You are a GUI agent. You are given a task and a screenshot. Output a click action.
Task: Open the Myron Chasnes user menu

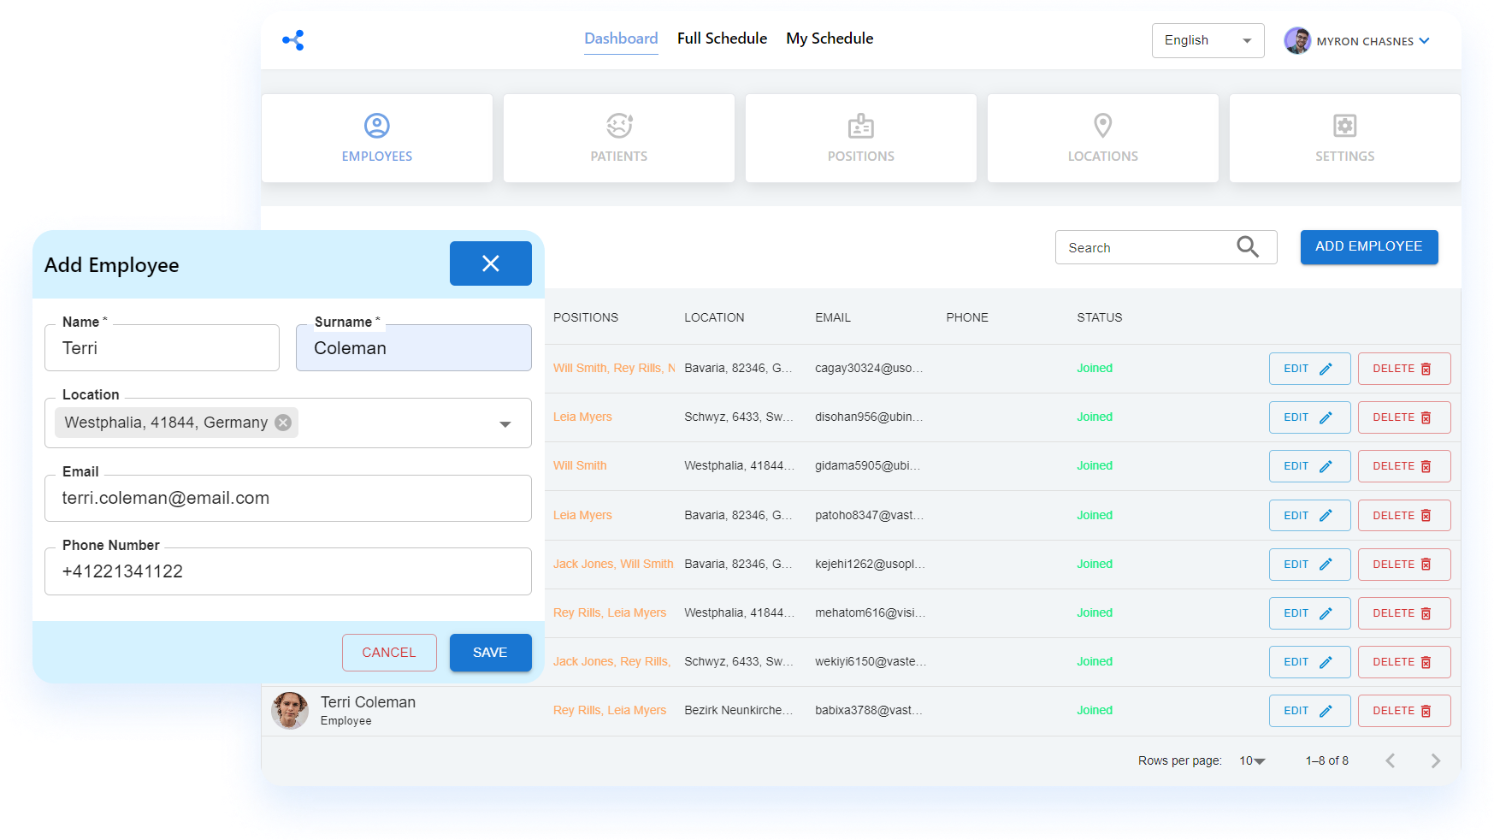[x=1356, y=40]
